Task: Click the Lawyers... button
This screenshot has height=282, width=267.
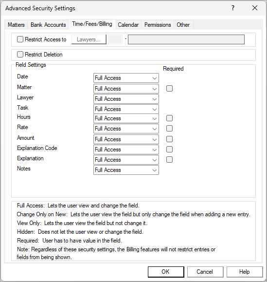Action: [x=89, y=39]
